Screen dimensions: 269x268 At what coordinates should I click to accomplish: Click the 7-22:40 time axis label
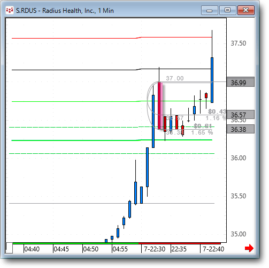tap(213, 249)
